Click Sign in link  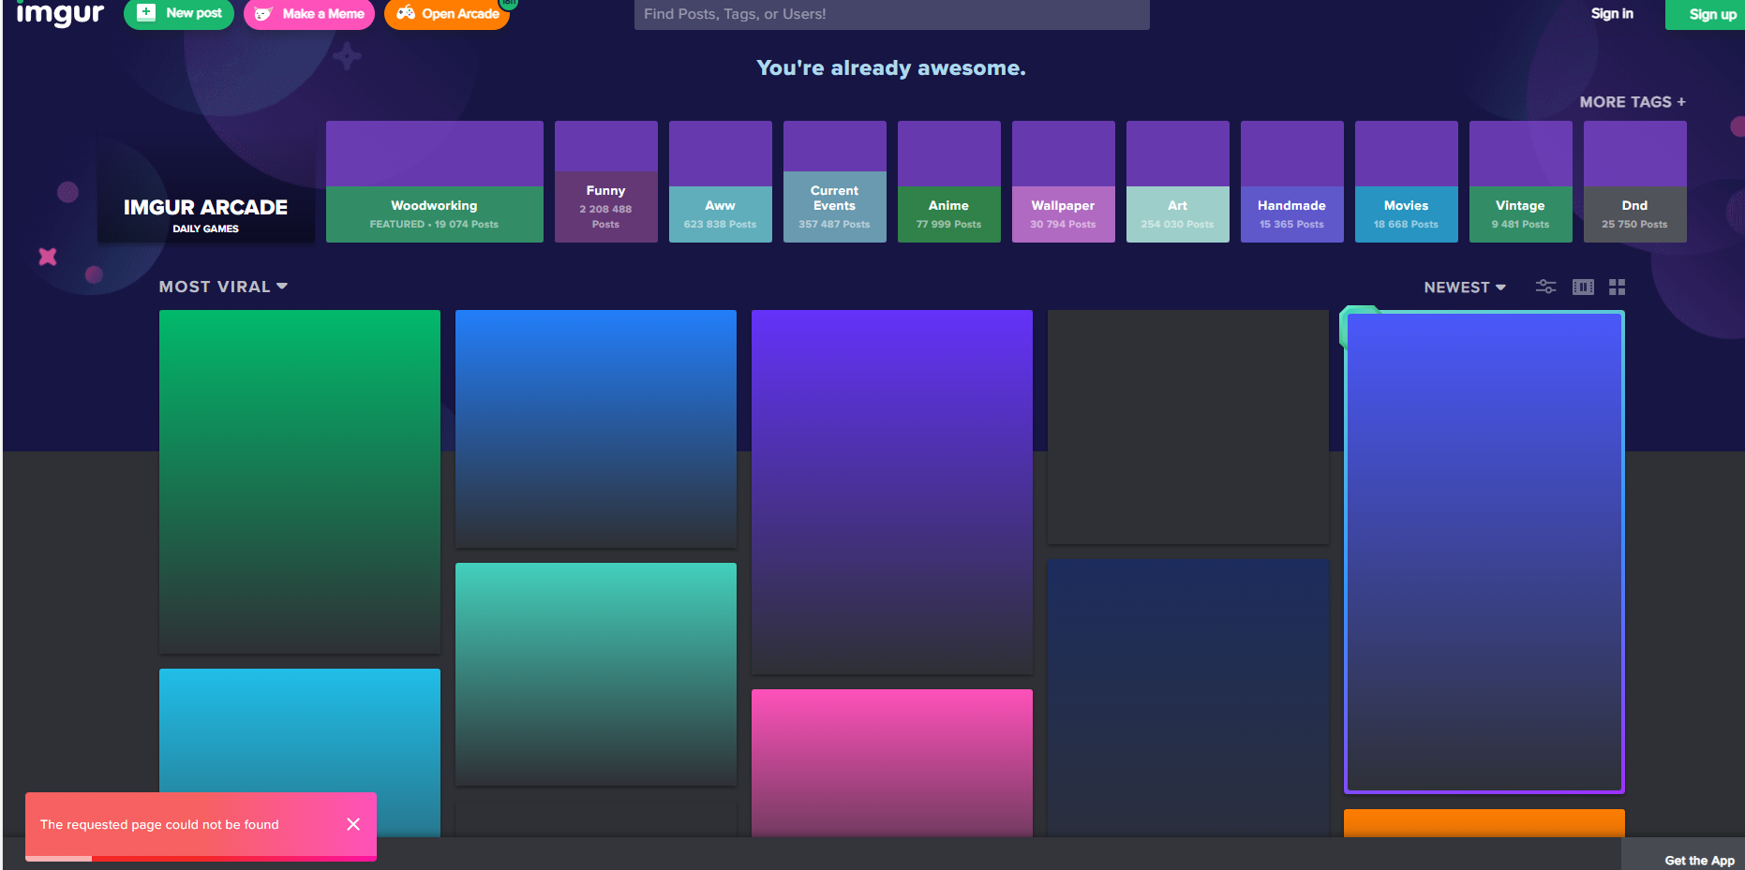[x=1611, y=14]
